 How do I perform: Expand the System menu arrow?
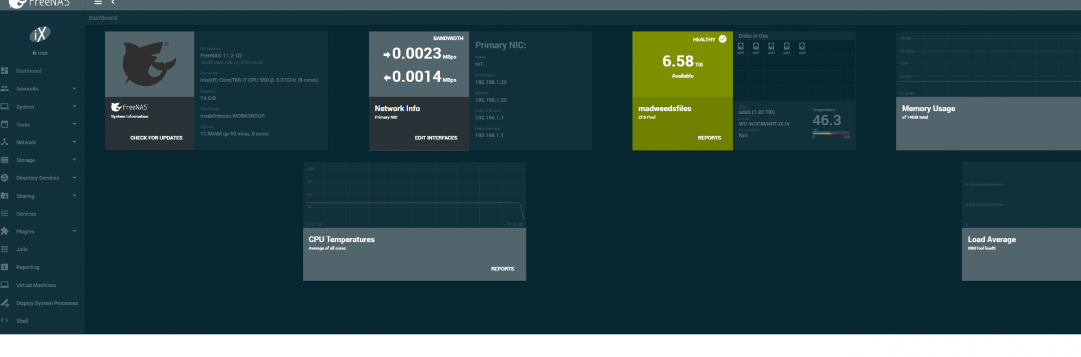[x=74, y=106]
